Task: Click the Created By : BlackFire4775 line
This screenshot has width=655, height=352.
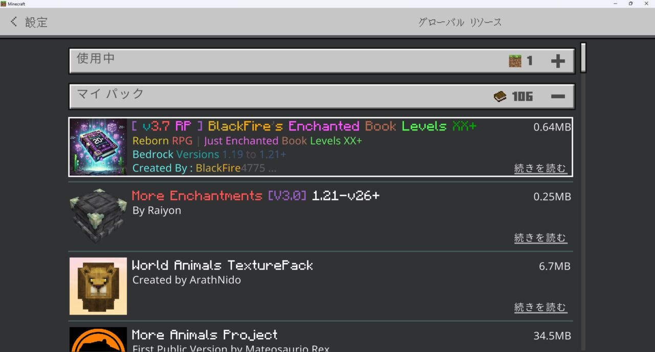Action: click(204, 168)
